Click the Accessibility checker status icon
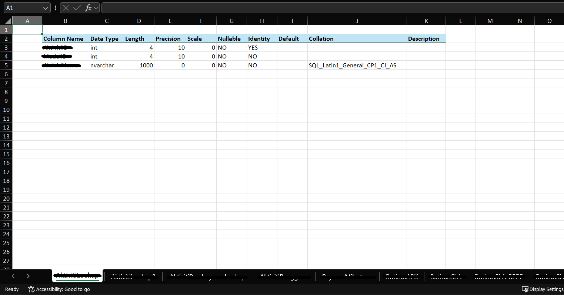Screen dimensions: 564x295 [x=31, y=289]
